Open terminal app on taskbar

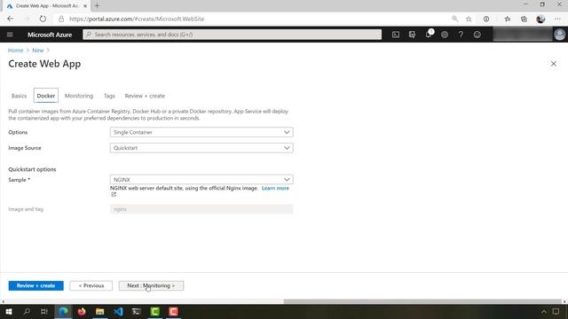[137, 311]
